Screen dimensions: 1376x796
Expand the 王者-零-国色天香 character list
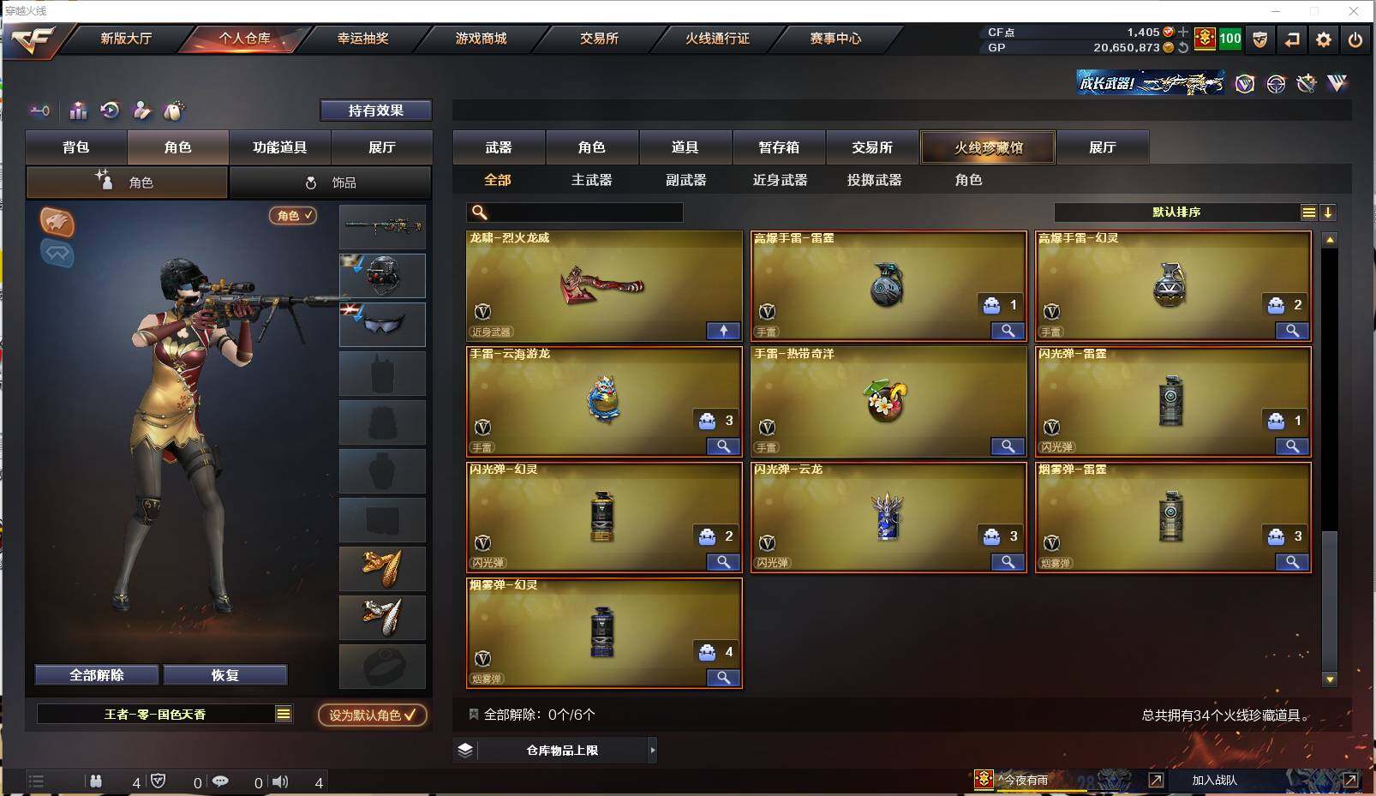point(284,714)
